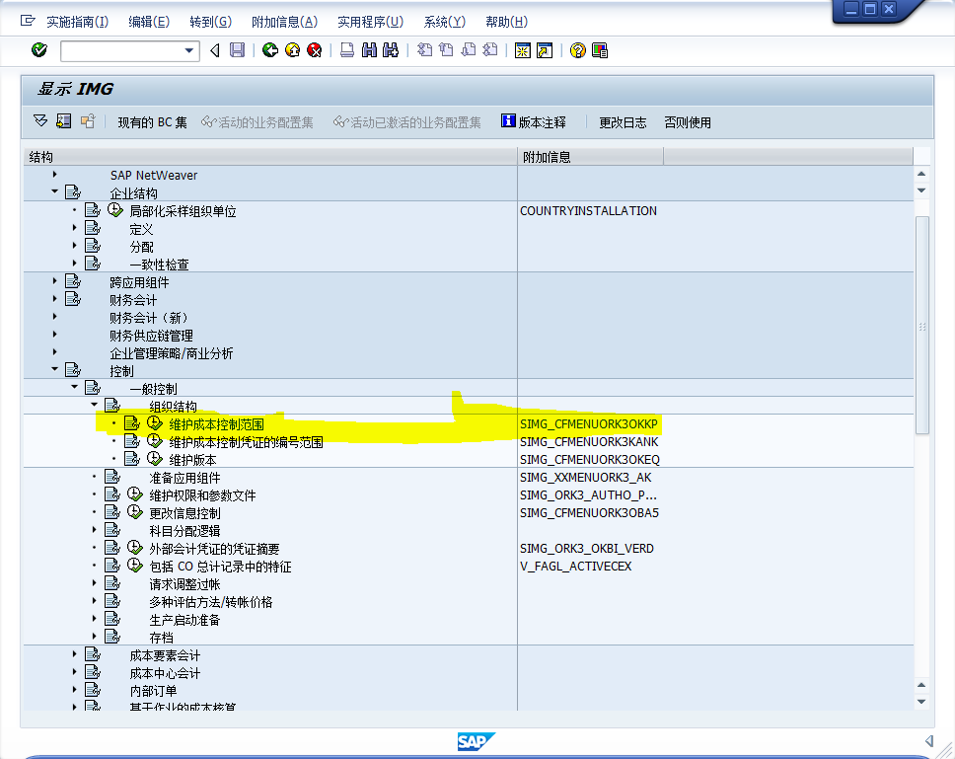Screen dimensions: 955x759
Task: Click the Generate Shortcut icon
Action: (545, 50)
